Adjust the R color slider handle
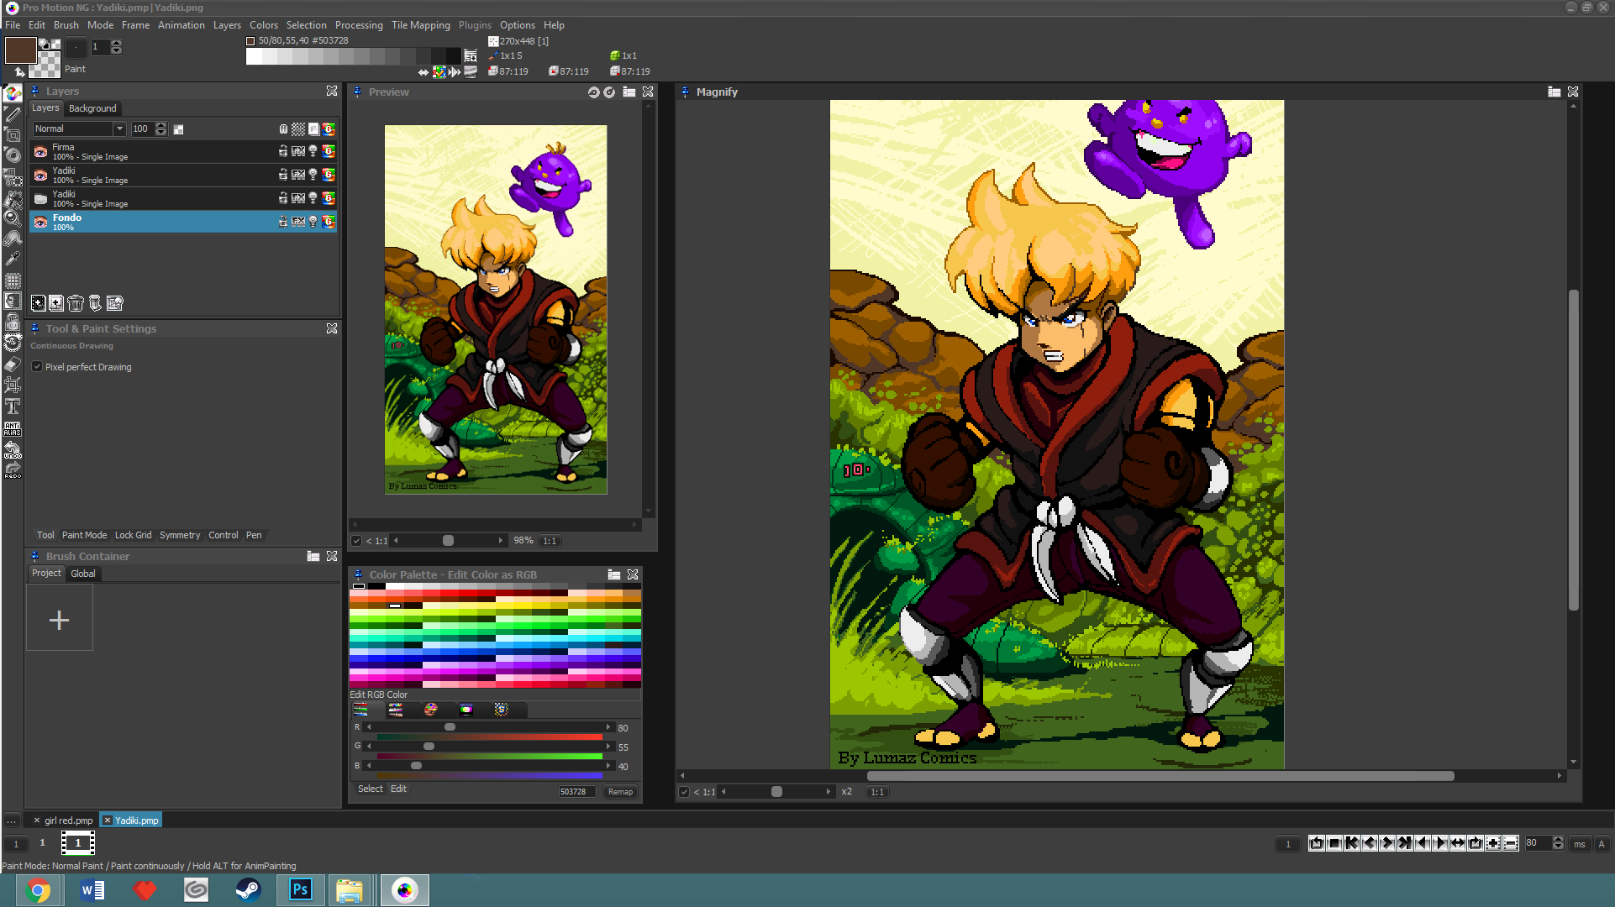The image size is (1615, 907). [450, 727]
